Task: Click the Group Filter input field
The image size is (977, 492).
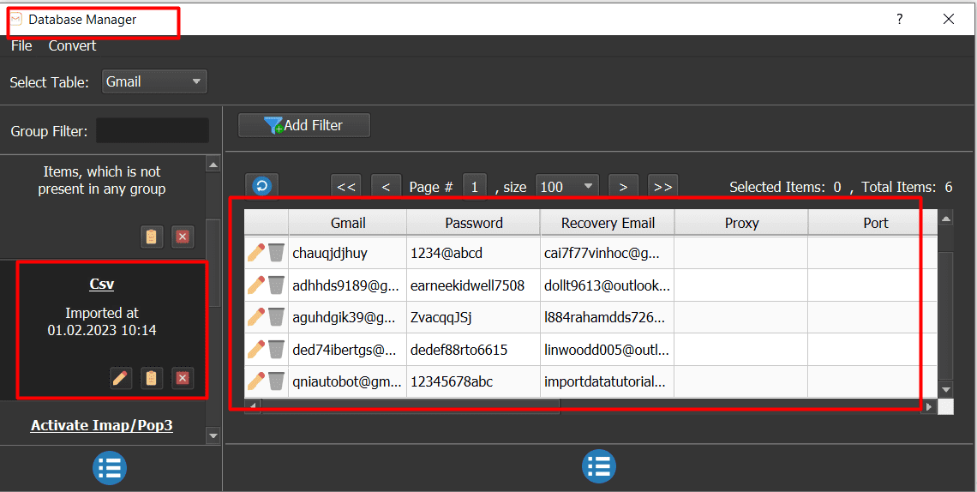Action: click(153, 131)
